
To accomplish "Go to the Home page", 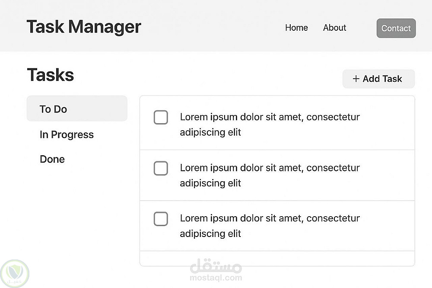I will click(296, 28).
